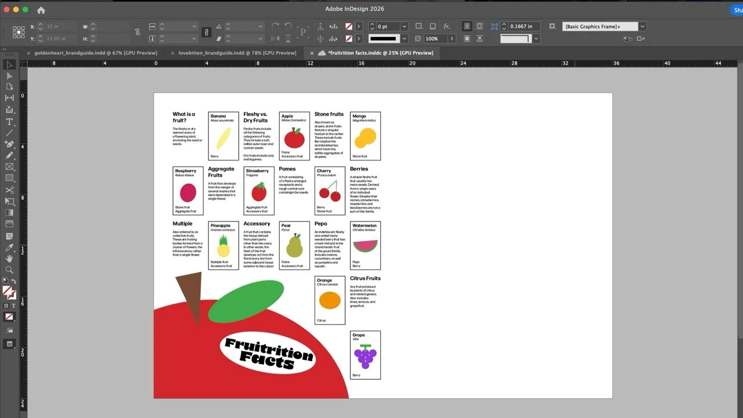Click the Rotate 90° counter-clockwise icon

point(288,26)
